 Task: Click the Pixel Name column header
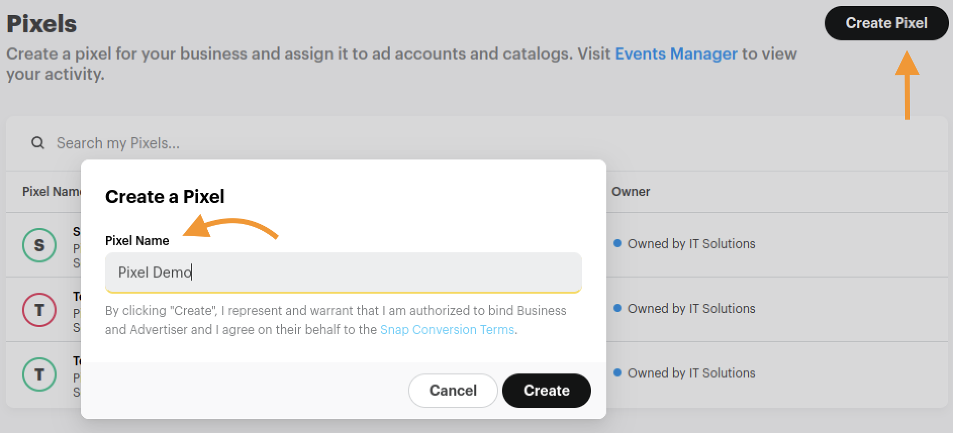coord(51,191)
